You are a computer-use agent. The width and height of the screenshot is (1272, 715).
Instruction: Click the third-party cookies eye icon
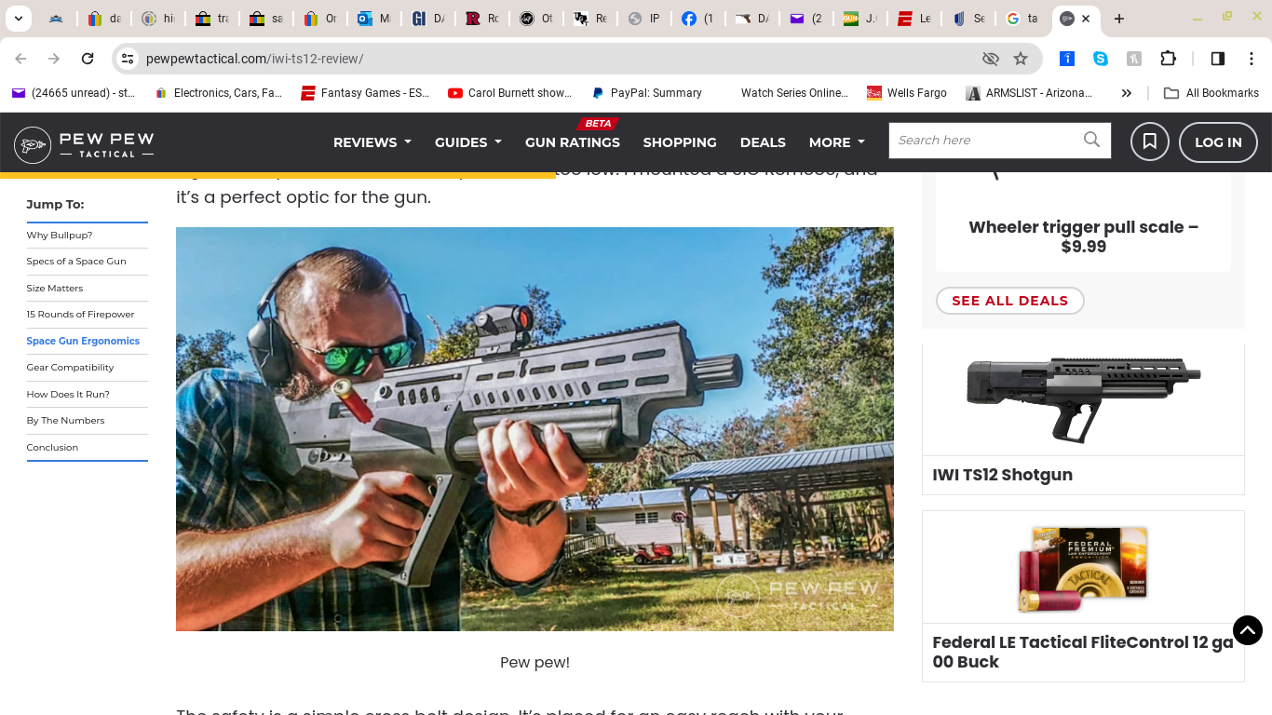991,59
